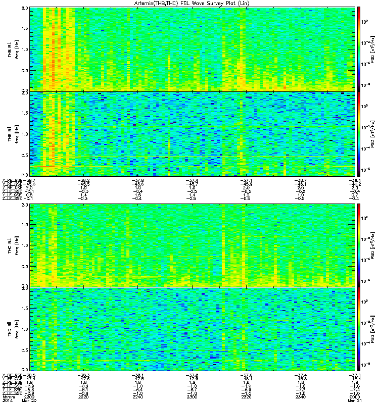Screen dimensions: 379x404
Task: Select the 'THC B∥ freq [Hz]' axis label
Action: tap(14, 329)
